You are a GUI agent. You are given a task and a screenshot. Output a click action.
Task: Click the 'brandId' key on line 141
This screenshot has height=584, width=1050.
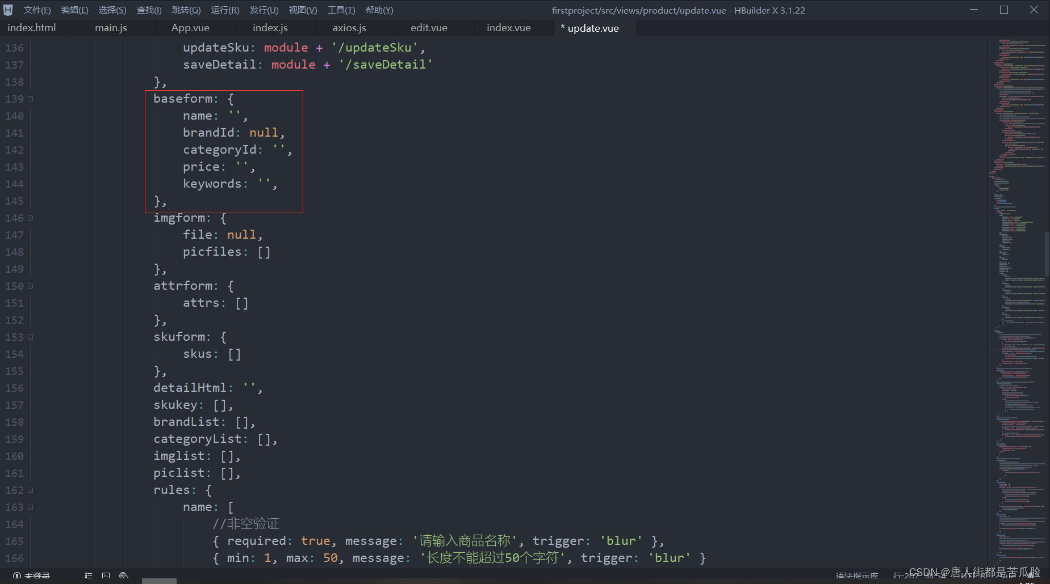(x=208, y=133)
